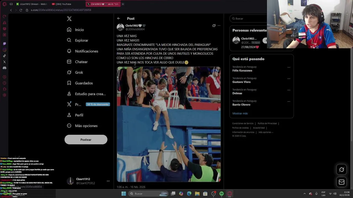Open History clock icon in Opera sidebar
This screenshot has width=353, height=198.
click(4, 83)
